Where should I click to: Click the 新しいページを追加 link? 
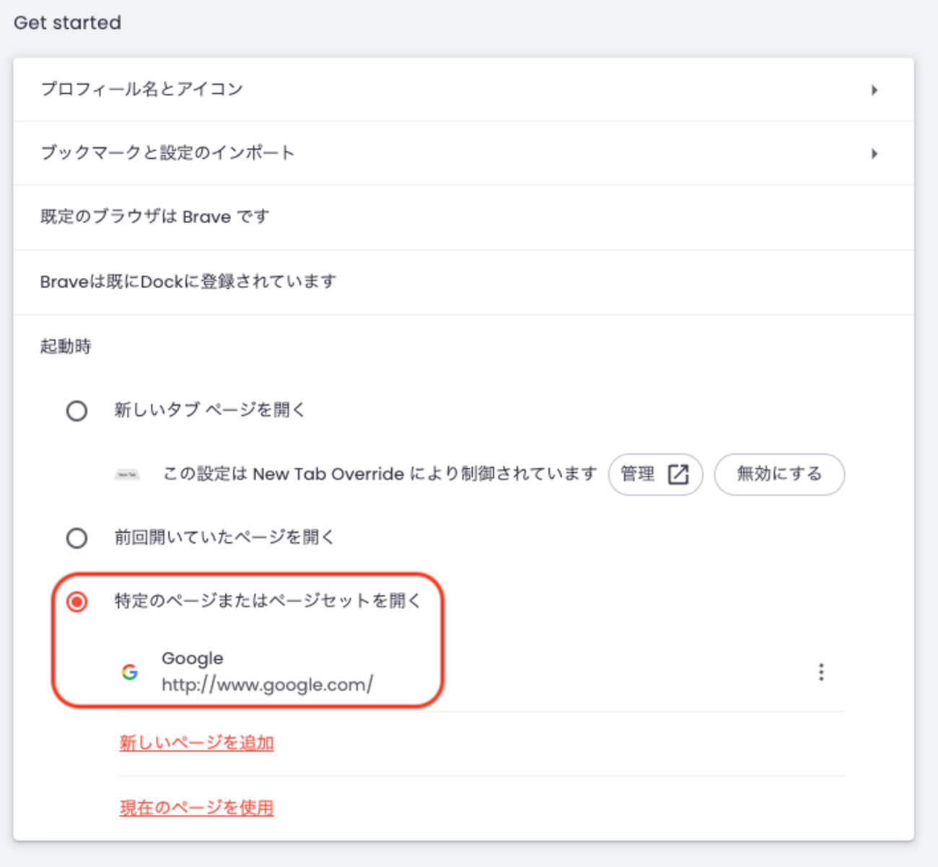196,742
